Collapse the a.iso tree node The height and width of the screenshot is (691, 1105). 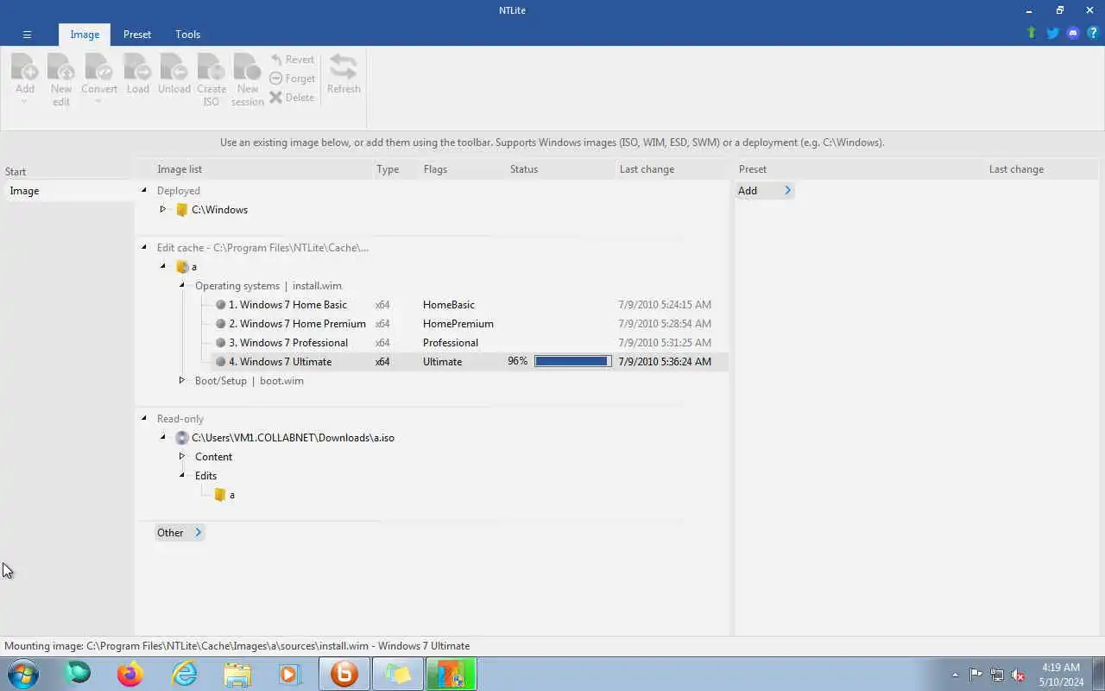[163, 437]
